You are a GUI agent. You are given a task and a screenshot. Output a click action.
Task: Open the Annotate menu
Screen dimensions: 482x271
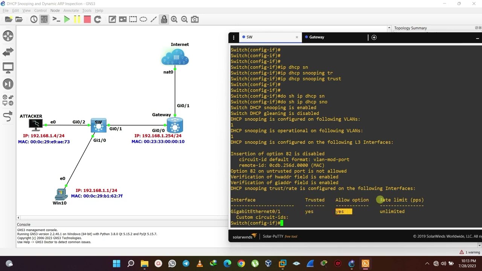tap(71, 11)
